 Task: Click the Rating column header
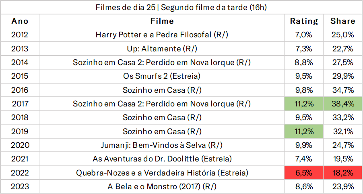coord(304,21)
